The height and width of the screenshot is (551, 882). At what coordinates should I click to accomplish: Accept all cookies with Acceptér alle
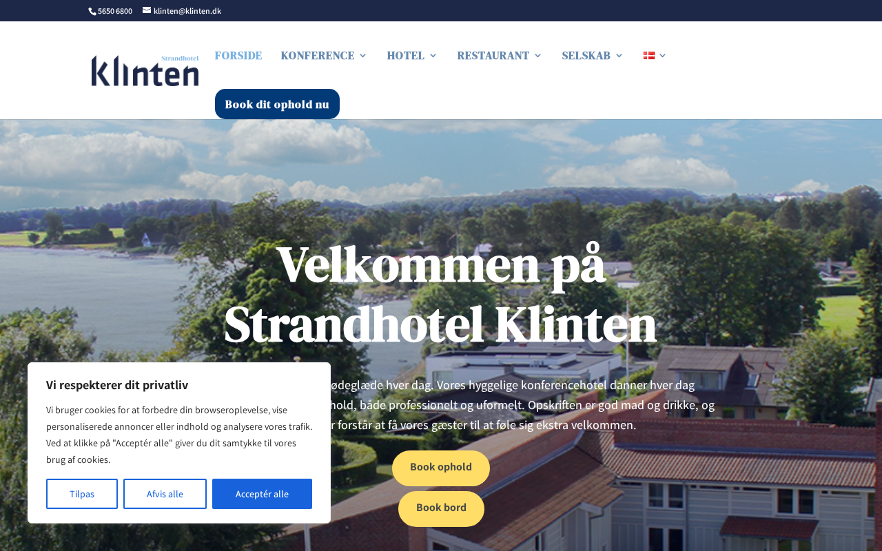tap(262, 494)
